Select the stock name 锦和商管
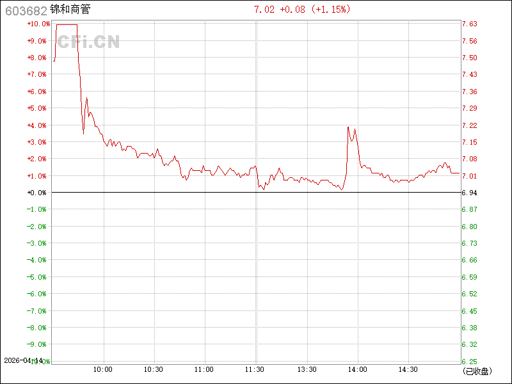The image size is (512, 384). click(70, 10)
